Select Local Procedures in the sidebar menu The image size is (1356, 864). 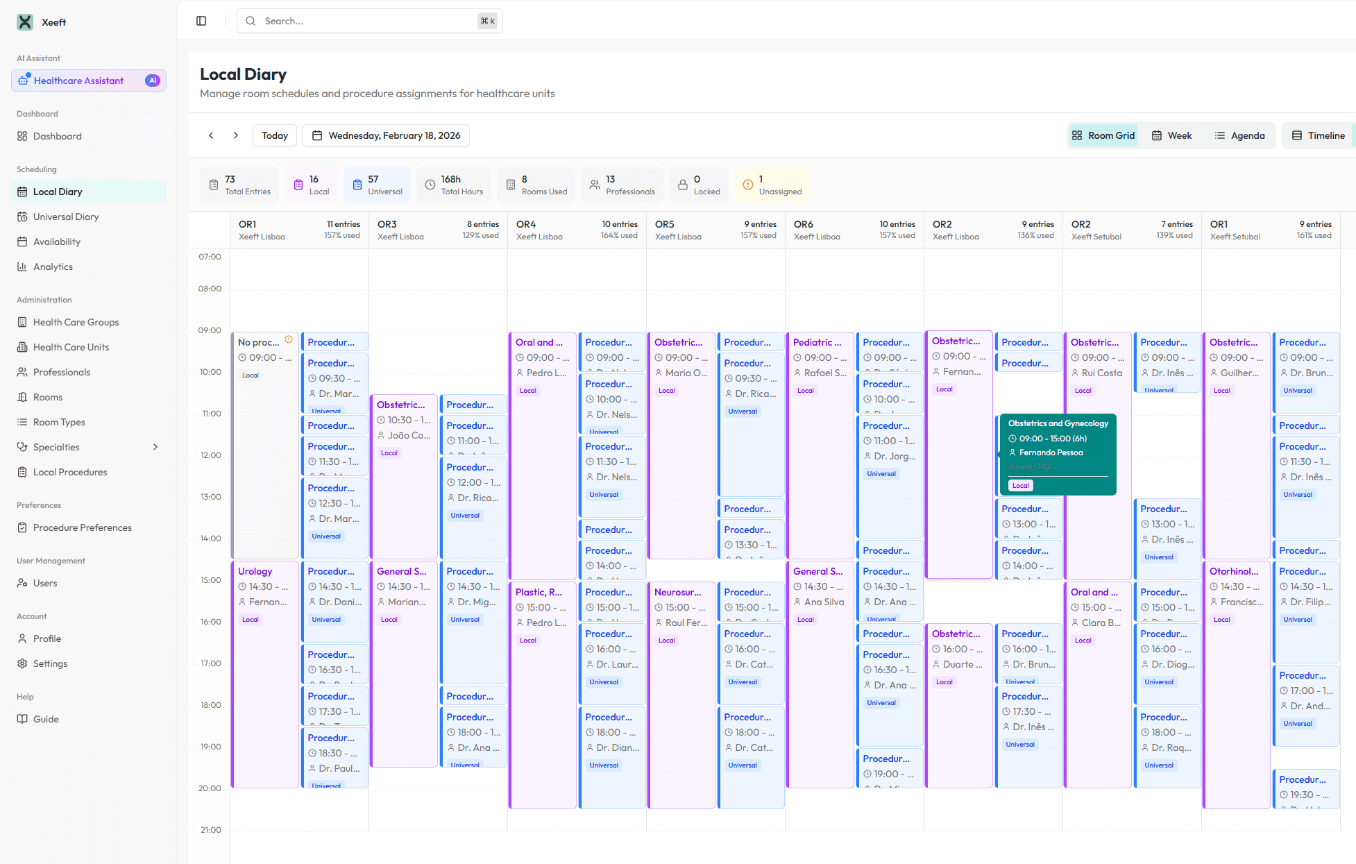69,472
